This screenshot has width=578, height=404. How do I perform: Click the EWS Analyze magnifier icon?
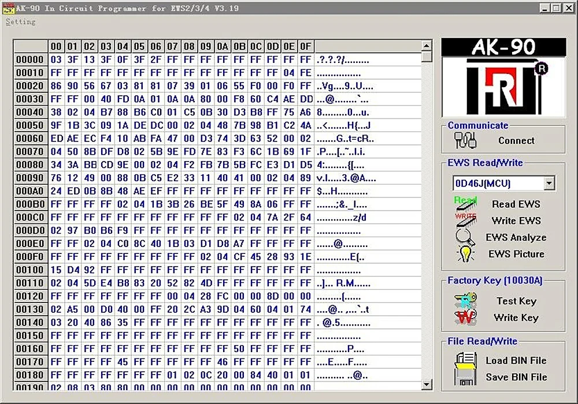coord(465,237)
